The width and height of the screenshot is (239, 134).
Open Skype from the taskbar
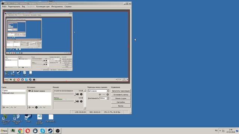pyautogui.click(x=43, y=131)
